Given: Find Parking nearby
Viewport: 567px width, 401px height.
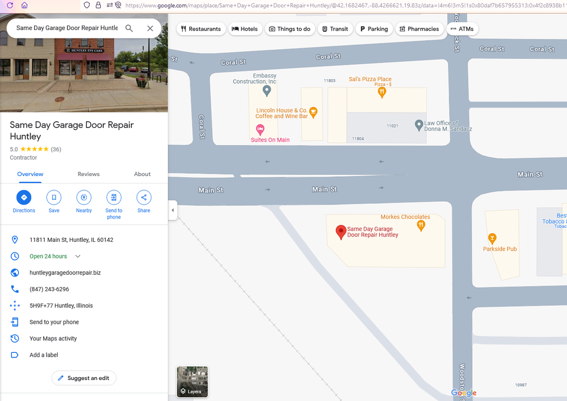Looking at the screenshot, I should click(374, 29).
